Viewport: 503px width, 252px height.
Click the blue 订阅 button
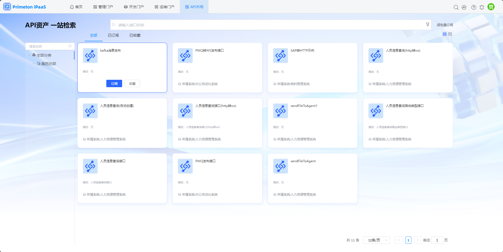(114, 83)
